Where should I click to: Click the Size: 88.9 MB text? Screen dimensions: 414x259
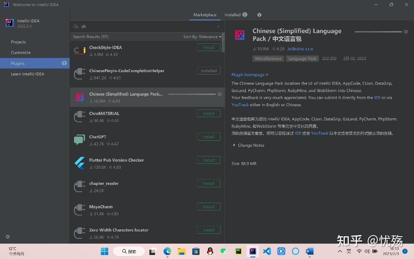(x=244, y=163)
